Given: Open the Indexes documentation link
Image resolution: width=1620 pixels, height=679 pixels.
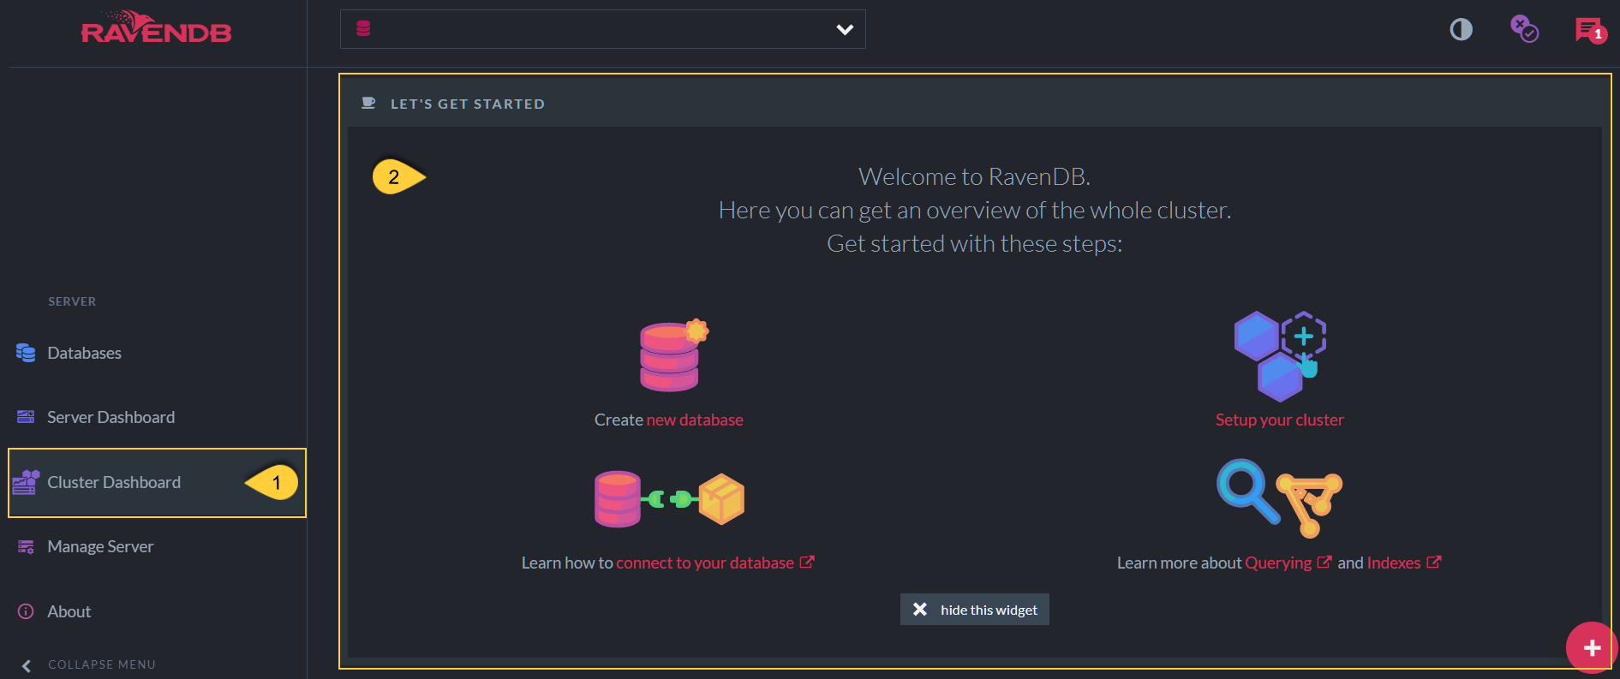Looking at the screenshot, I should point(1404,563).
